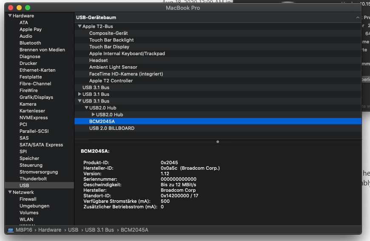Select Bluetooth in the sidebar

tap(30, 43)
